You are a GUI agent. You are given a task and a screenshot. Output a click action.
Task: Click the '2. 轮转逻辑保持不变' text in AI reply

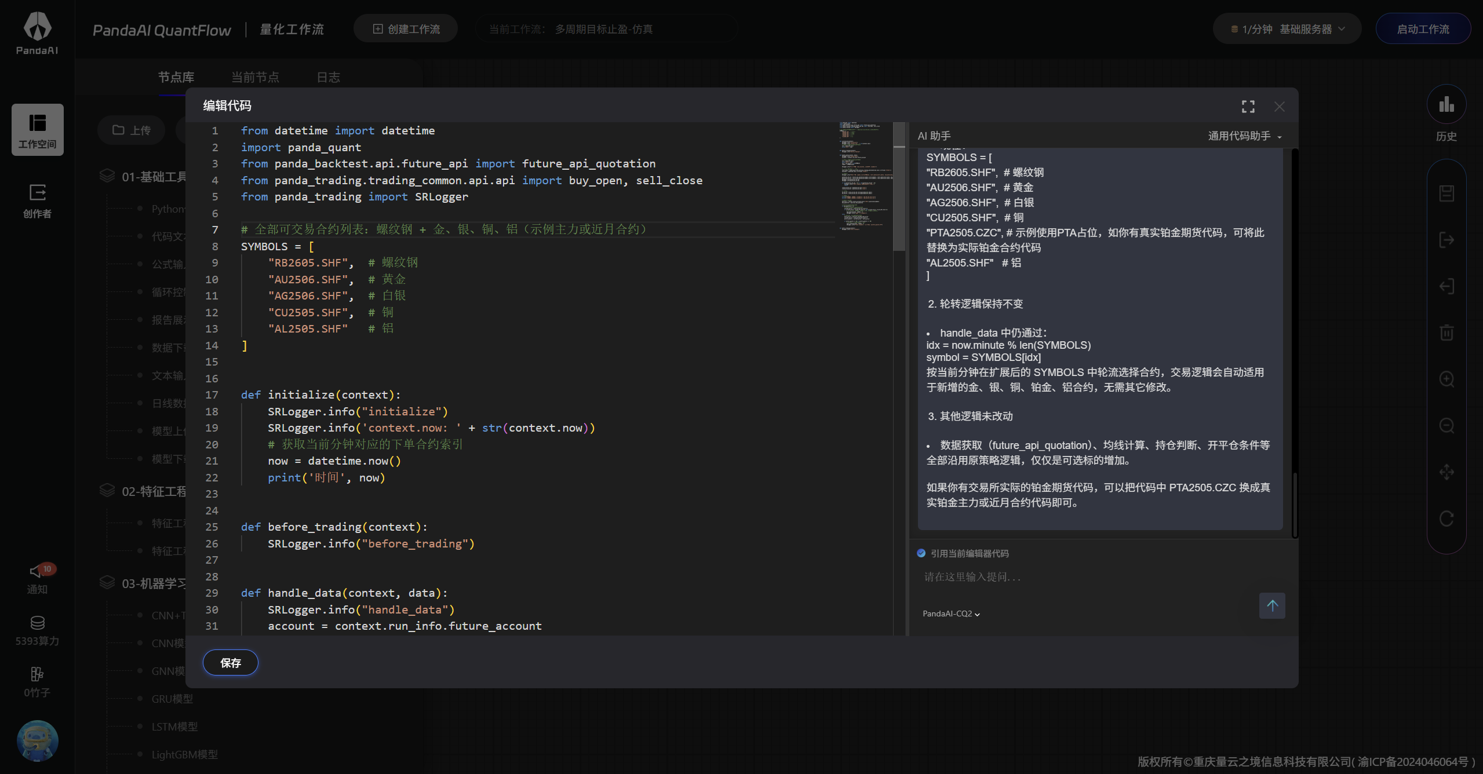pyautogui.click(x=975, y=304)
